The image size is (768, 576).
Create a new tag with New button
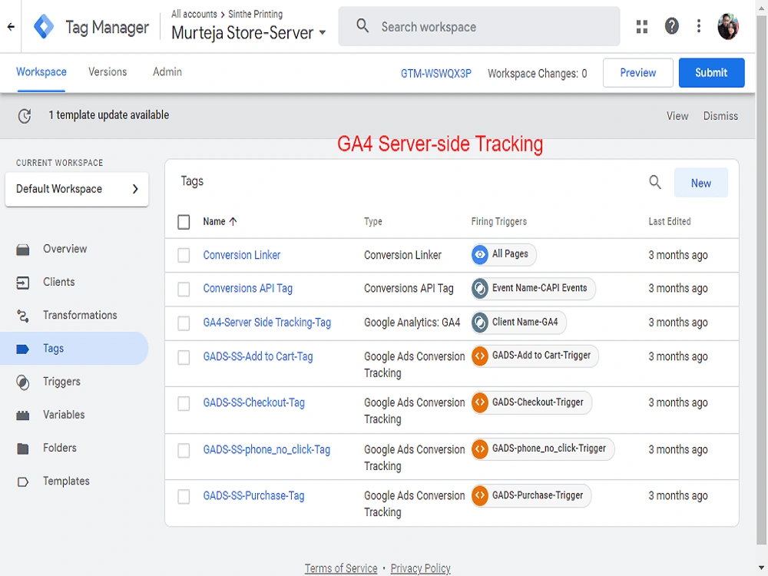coord(701,183)
